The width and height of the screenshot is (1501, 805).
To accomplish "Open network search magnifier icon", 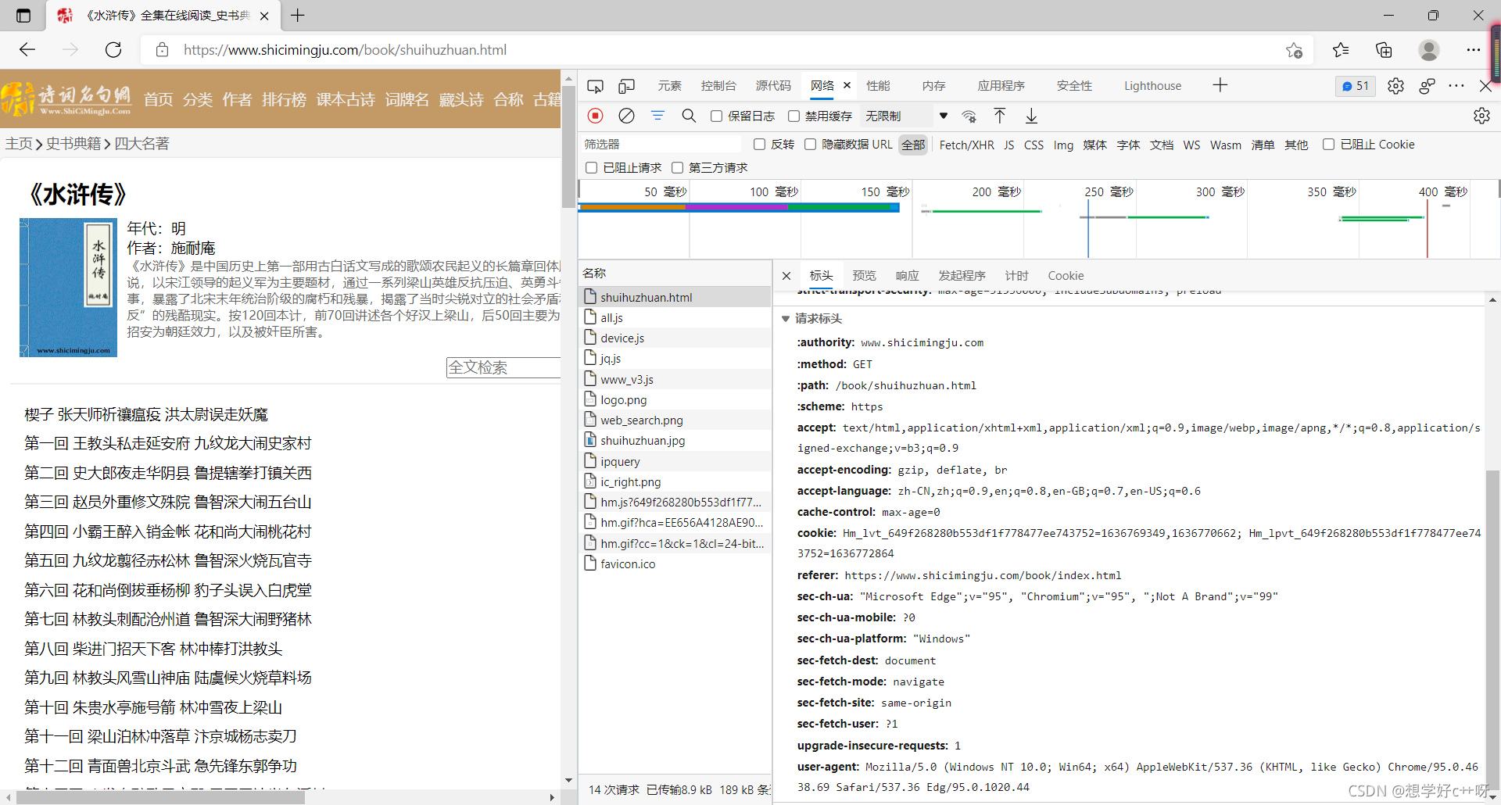I will pos(689,116).
